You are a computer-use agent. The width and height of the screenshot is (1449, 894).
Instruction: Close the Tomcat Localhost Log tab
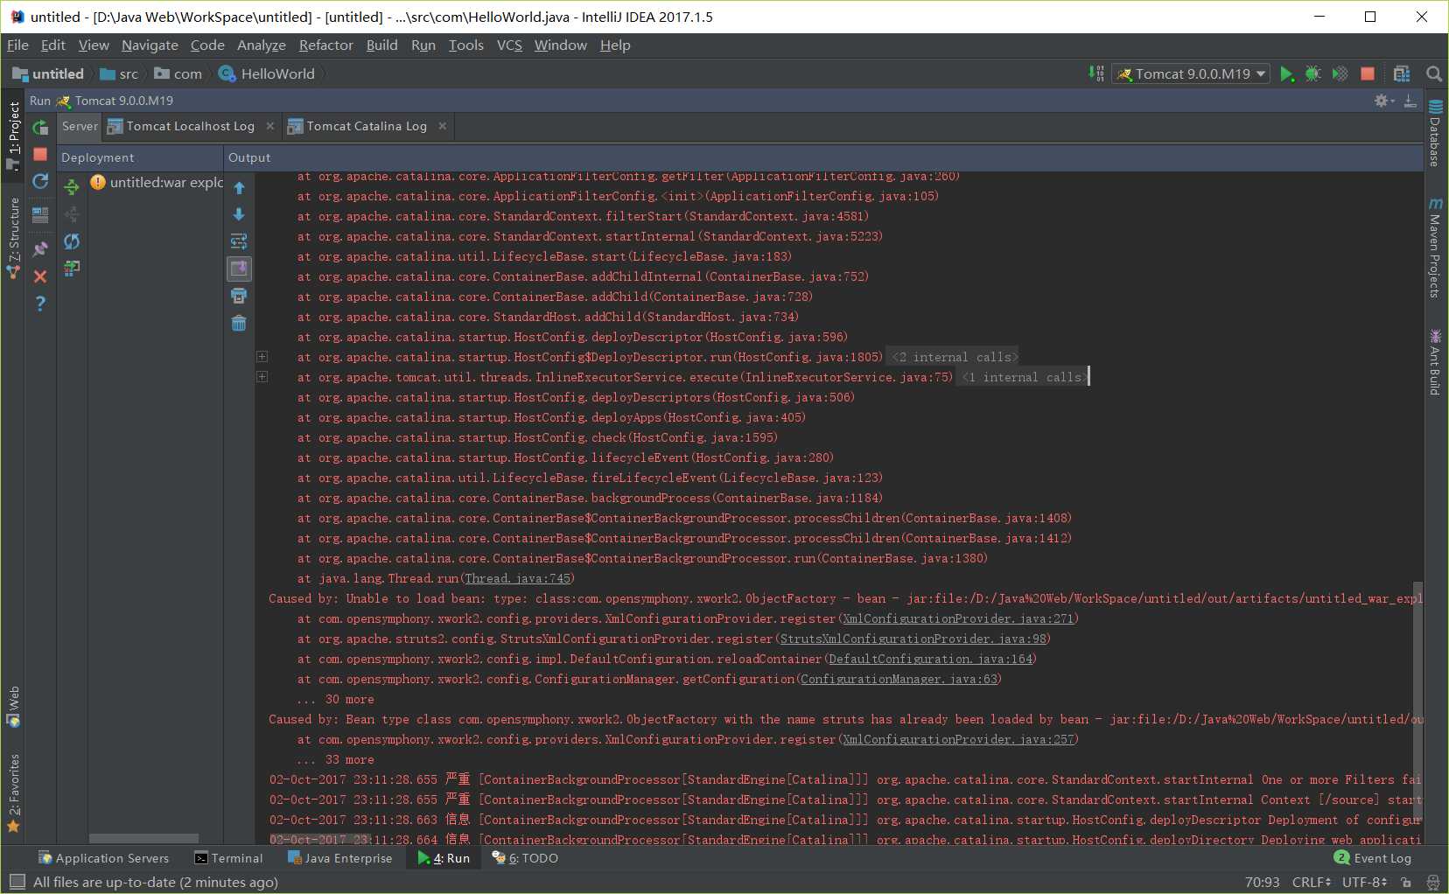click(270, 127)
